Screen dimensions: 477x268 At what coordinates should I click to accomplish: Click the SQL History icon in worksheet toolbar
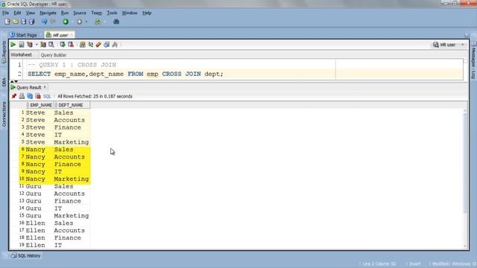pos(107,45)
